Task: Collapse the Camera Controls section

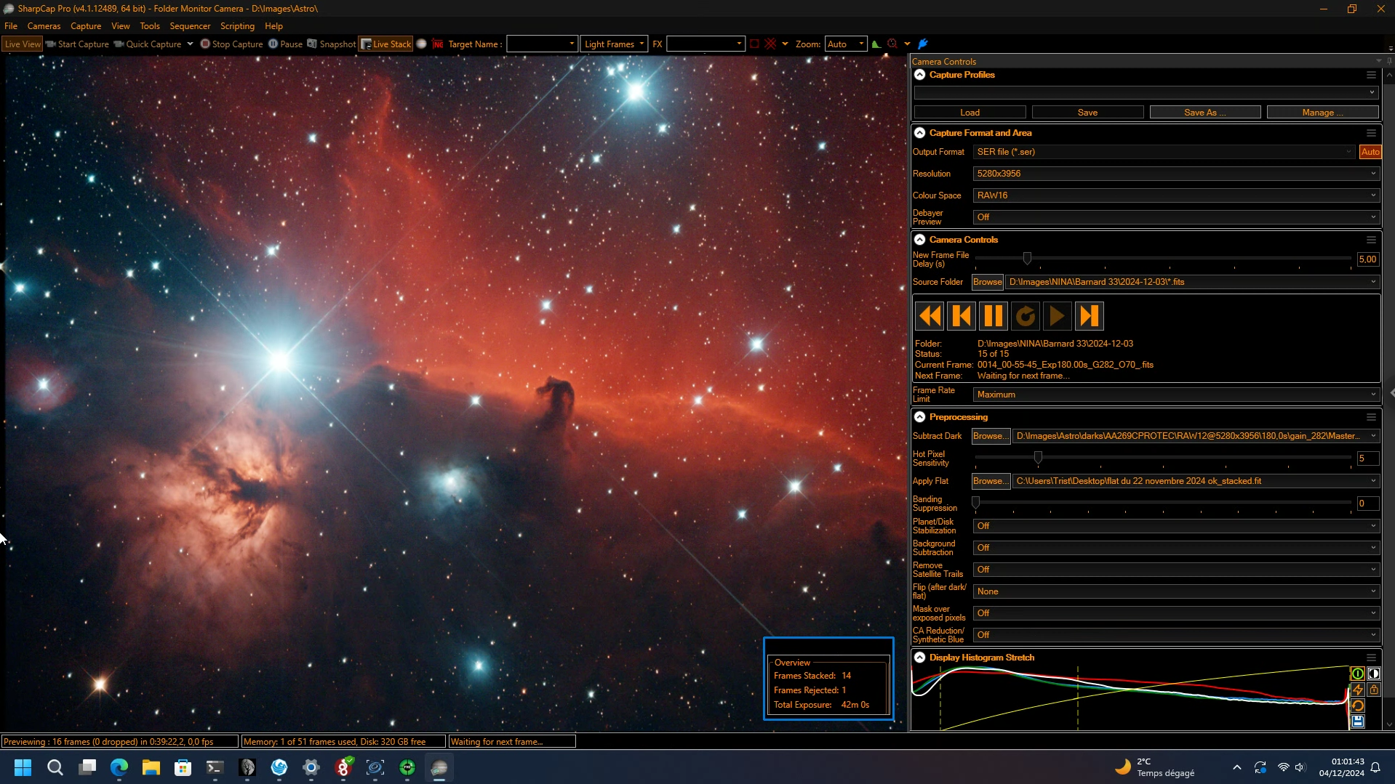Action: point(920,240)
